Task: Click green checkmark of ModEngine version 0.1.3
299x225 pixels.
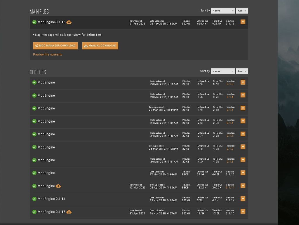Action: (34, 83)
